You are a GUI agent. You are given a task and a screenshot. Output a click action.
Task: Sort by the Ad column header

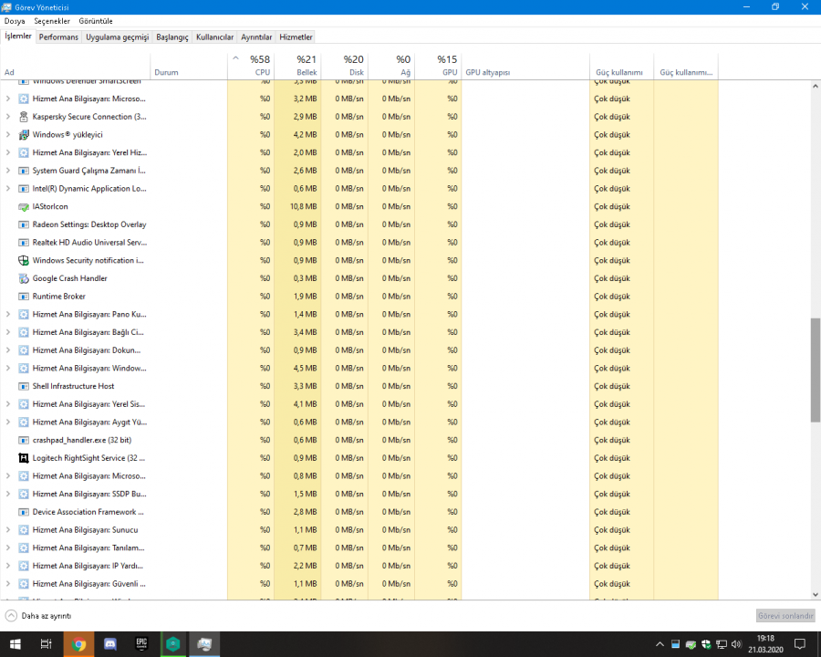point(75,66)
